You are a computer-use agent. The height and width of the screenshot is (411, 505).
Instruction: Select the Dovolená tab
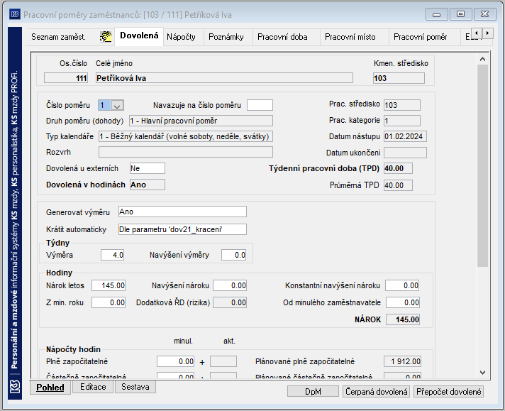(139, 35)
